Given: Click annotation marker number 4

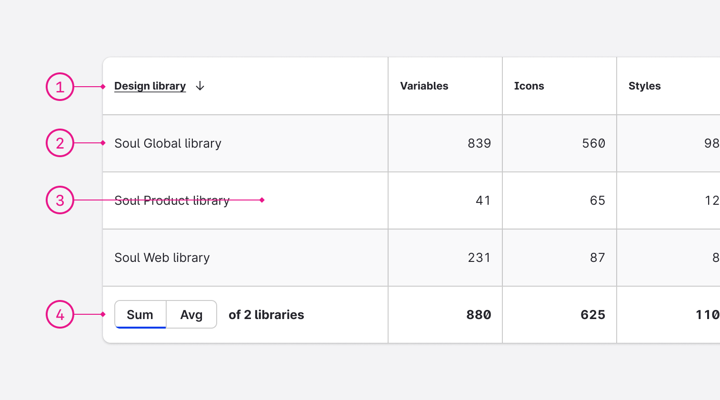Looking at the screenshot, I should click(60, 314).
